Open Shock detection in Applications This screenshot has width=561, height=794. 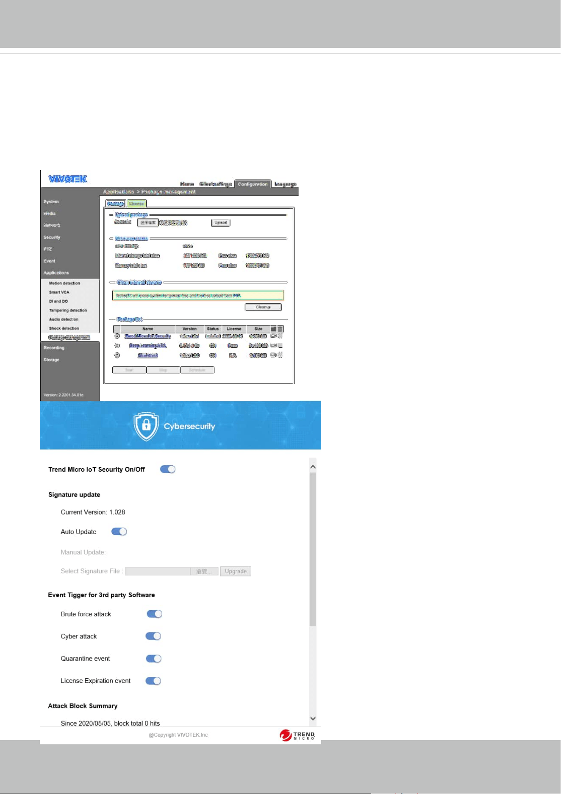pyautogui.click(x=64, y=328)
